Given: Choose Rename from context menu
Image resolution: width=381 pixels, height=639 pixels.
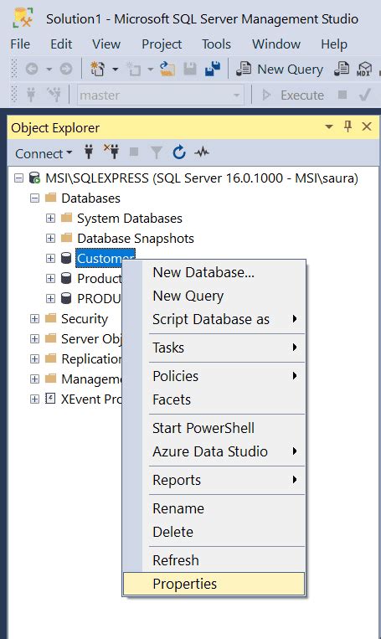Looking at the screenshot, I should pyautogui.click(x=214, y=508).
